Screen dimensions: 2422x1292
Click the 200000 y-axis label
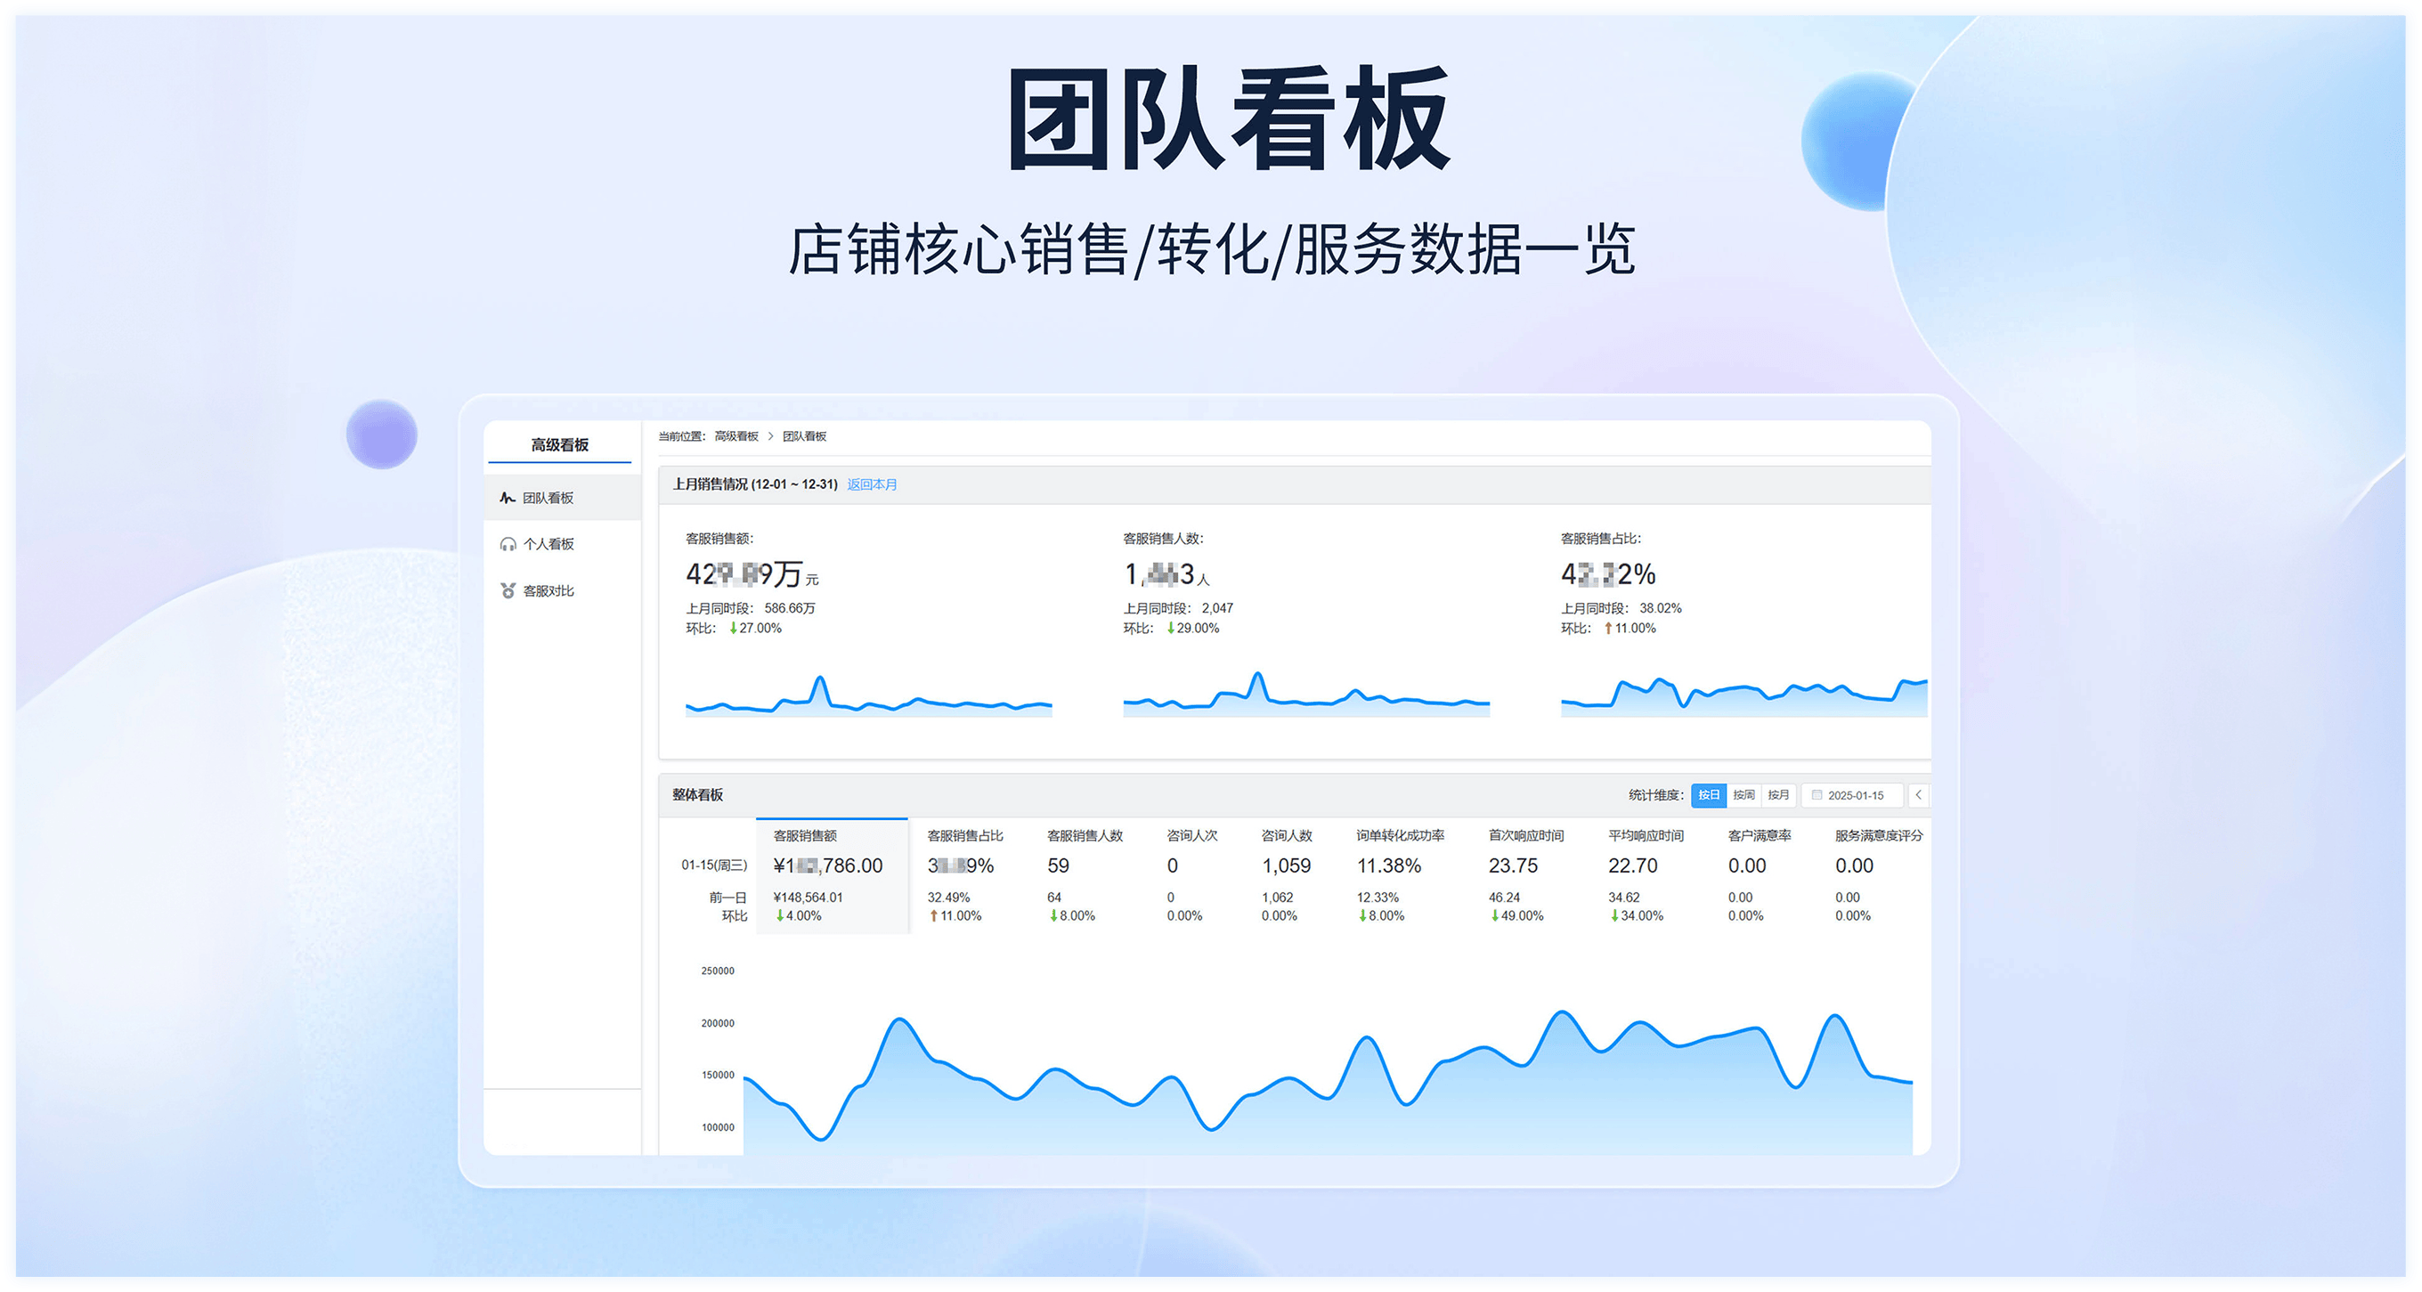tap(718, 1023)
